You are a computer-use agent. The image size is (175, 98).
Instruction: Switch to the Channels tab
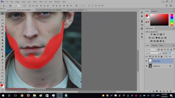tap(154, 45)
